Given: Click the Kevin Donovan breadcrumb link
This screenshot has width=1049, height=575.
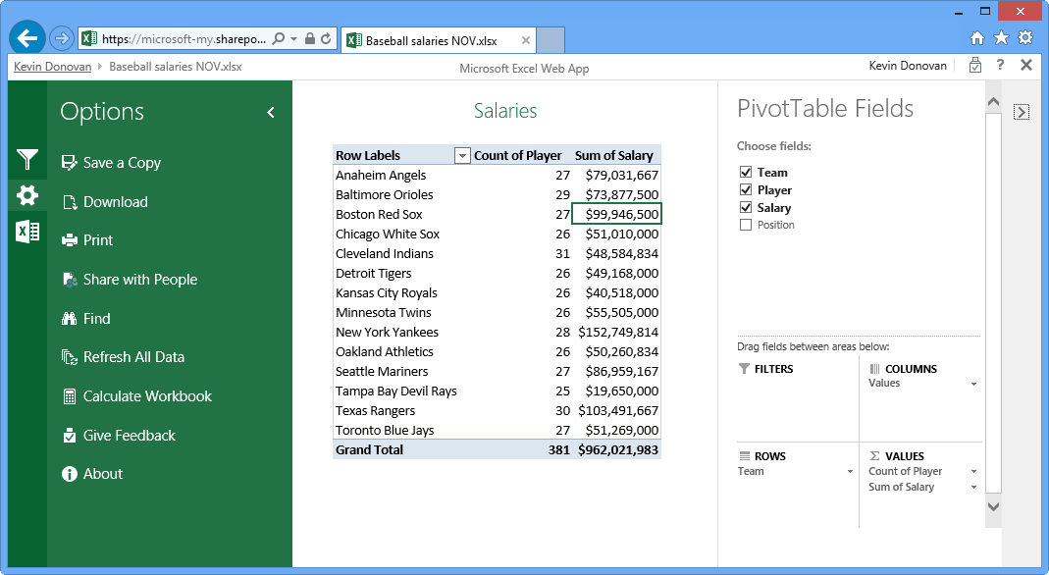Looking at the screenshot, I should tap(52, 67).
